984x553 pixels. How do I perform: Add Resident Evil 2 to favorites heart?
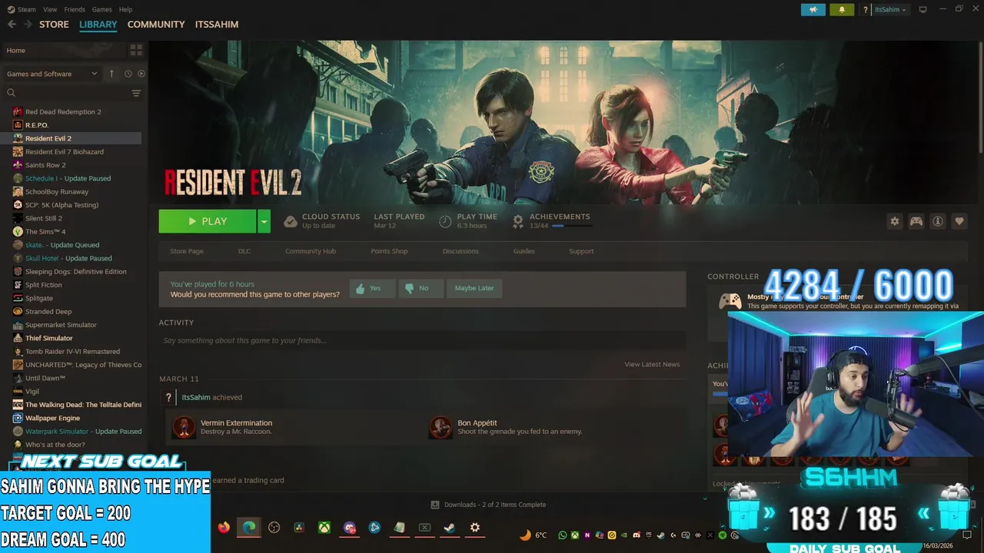[959, 221]
